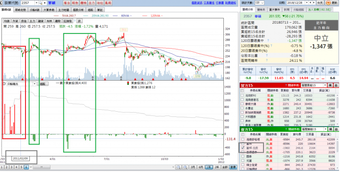Open the 分點進出 indicator dropdown
Screen dimensions: 340x172
click(x=34, y=84)
